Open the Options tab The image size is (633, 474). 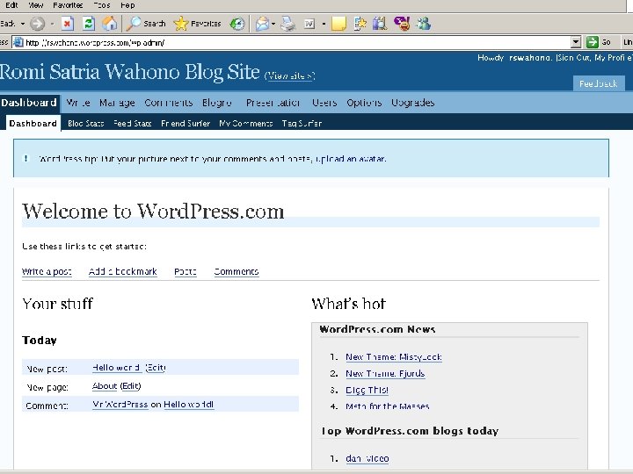click(x=364, y=103)
